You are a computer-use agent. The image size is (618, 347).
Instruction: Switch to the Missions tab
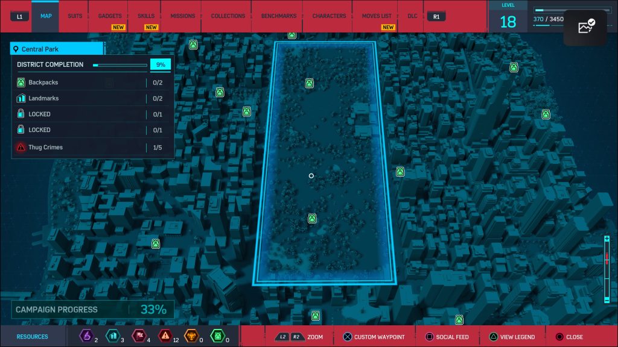click(x=182, y=16)
